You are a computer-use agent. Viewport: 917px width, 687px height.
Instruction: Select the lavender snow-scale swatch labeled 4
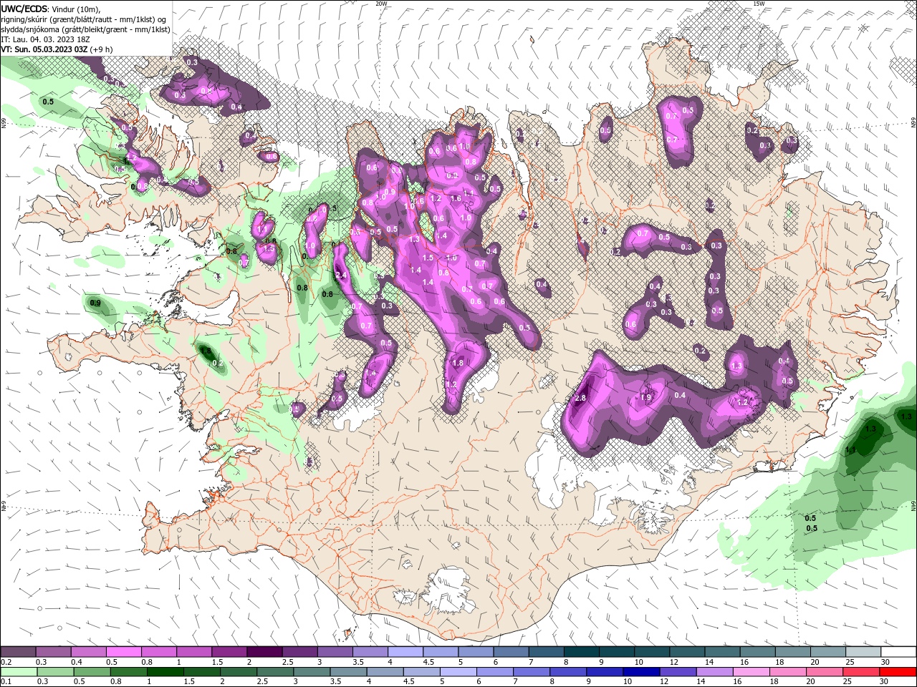click(405, 652)
